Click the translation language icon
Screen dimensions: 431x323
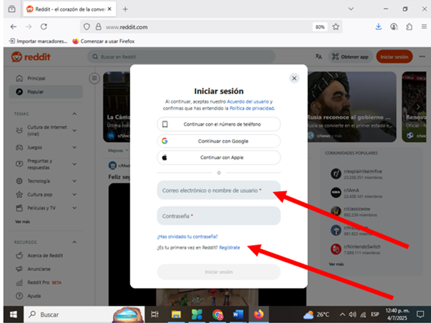click(x=318, y=57)
